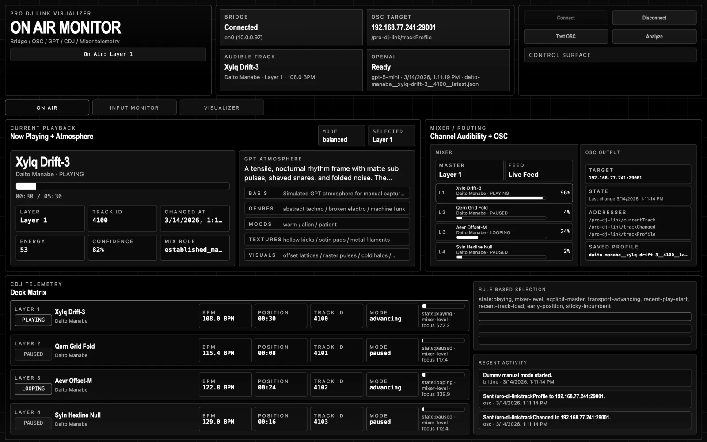Click the Connect button
The image size is (707, 442).
tap(566, 18)
